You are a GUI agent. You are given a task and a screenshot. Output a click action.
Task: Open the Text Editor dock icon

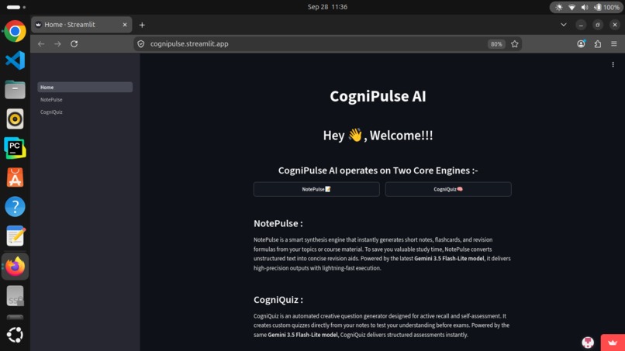point(16,236)
